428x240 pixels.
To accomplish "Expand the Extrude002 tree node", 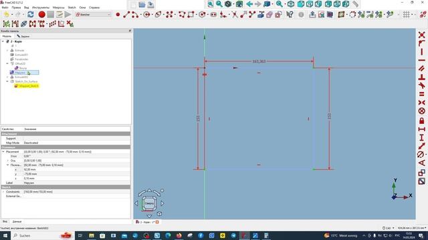I will click(x=7, y=77).
